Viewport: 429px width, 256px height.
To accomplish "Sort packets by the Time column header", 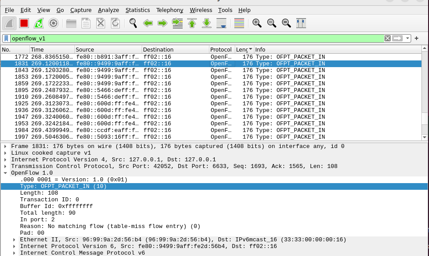I will pos(52,50).
